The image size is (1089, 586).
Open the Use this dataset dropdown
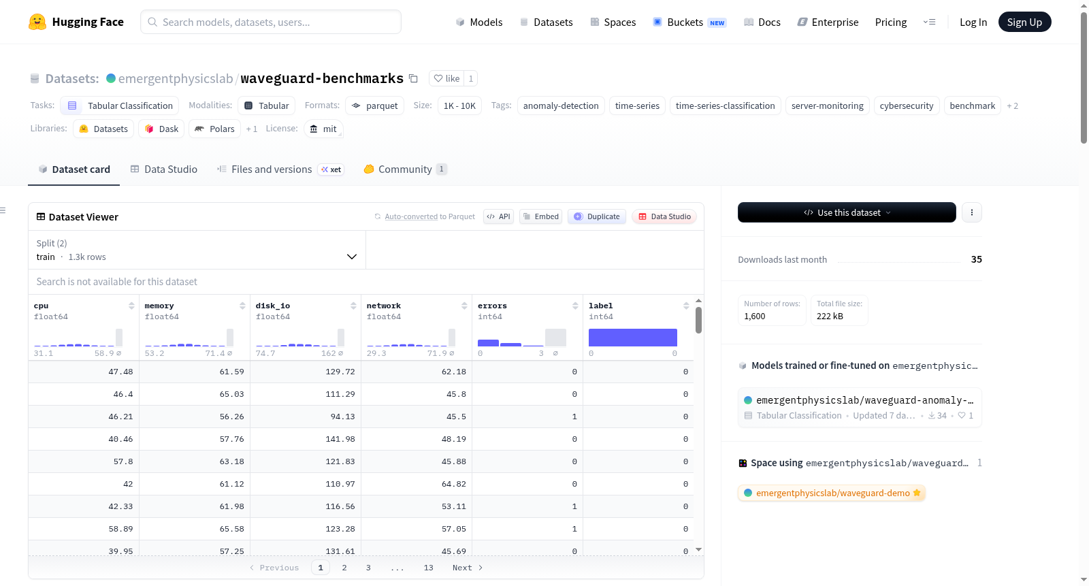coord(847,212)
